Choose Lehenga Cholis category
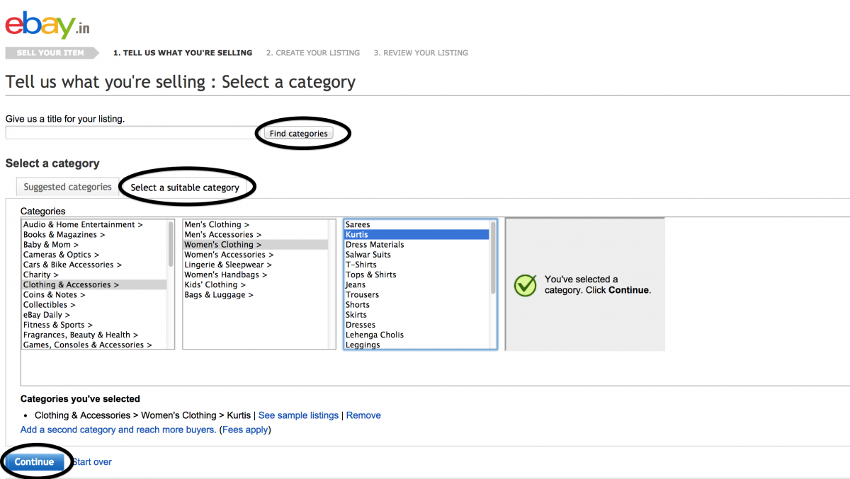Screen dimensions: 850x479 374,335
